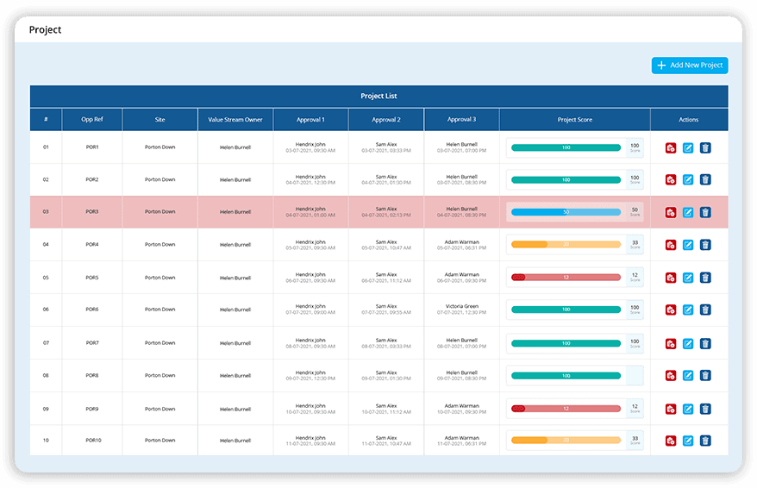
Task: Click the Approval 2 column header
Action: [x=385, y=120]
